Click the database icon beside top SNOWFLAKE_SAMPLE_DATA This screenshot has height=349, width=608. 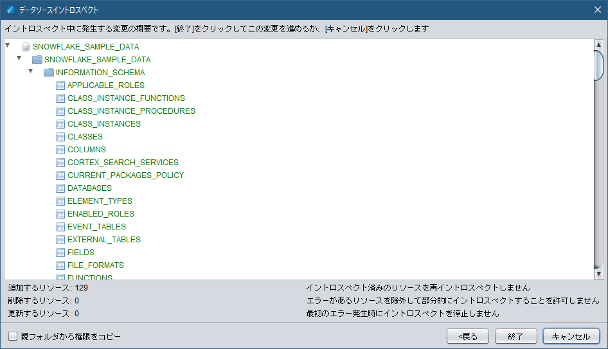pyautogui.click(x=26, y=47)
